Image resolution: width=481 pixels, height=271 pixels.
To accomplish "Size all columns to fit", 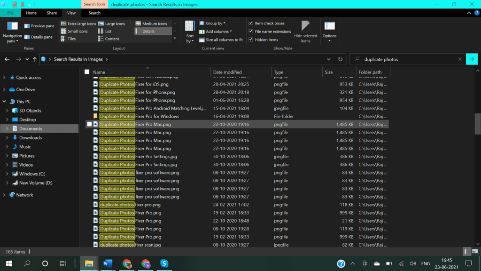I will pyautogui.click(x=221, y=40).
